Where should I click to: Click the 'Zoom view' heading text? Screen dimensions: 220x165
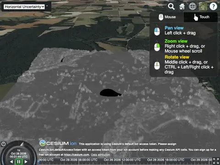tap(176, 41)
